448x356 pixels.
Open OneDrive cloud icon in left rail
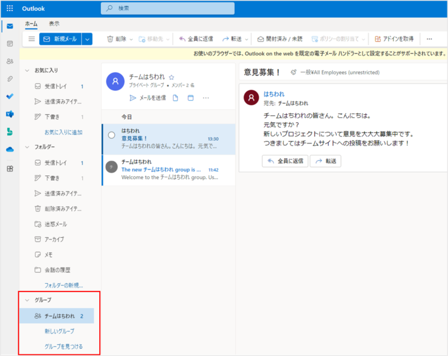click(x=10, y=149)
